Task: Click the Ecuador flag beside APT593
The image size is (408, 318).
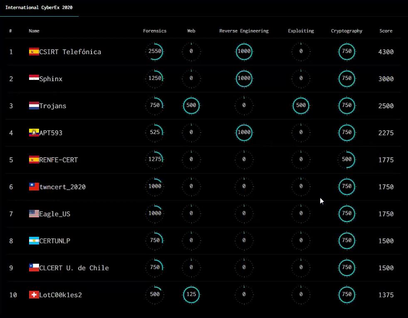Action: tap(34, 132)
